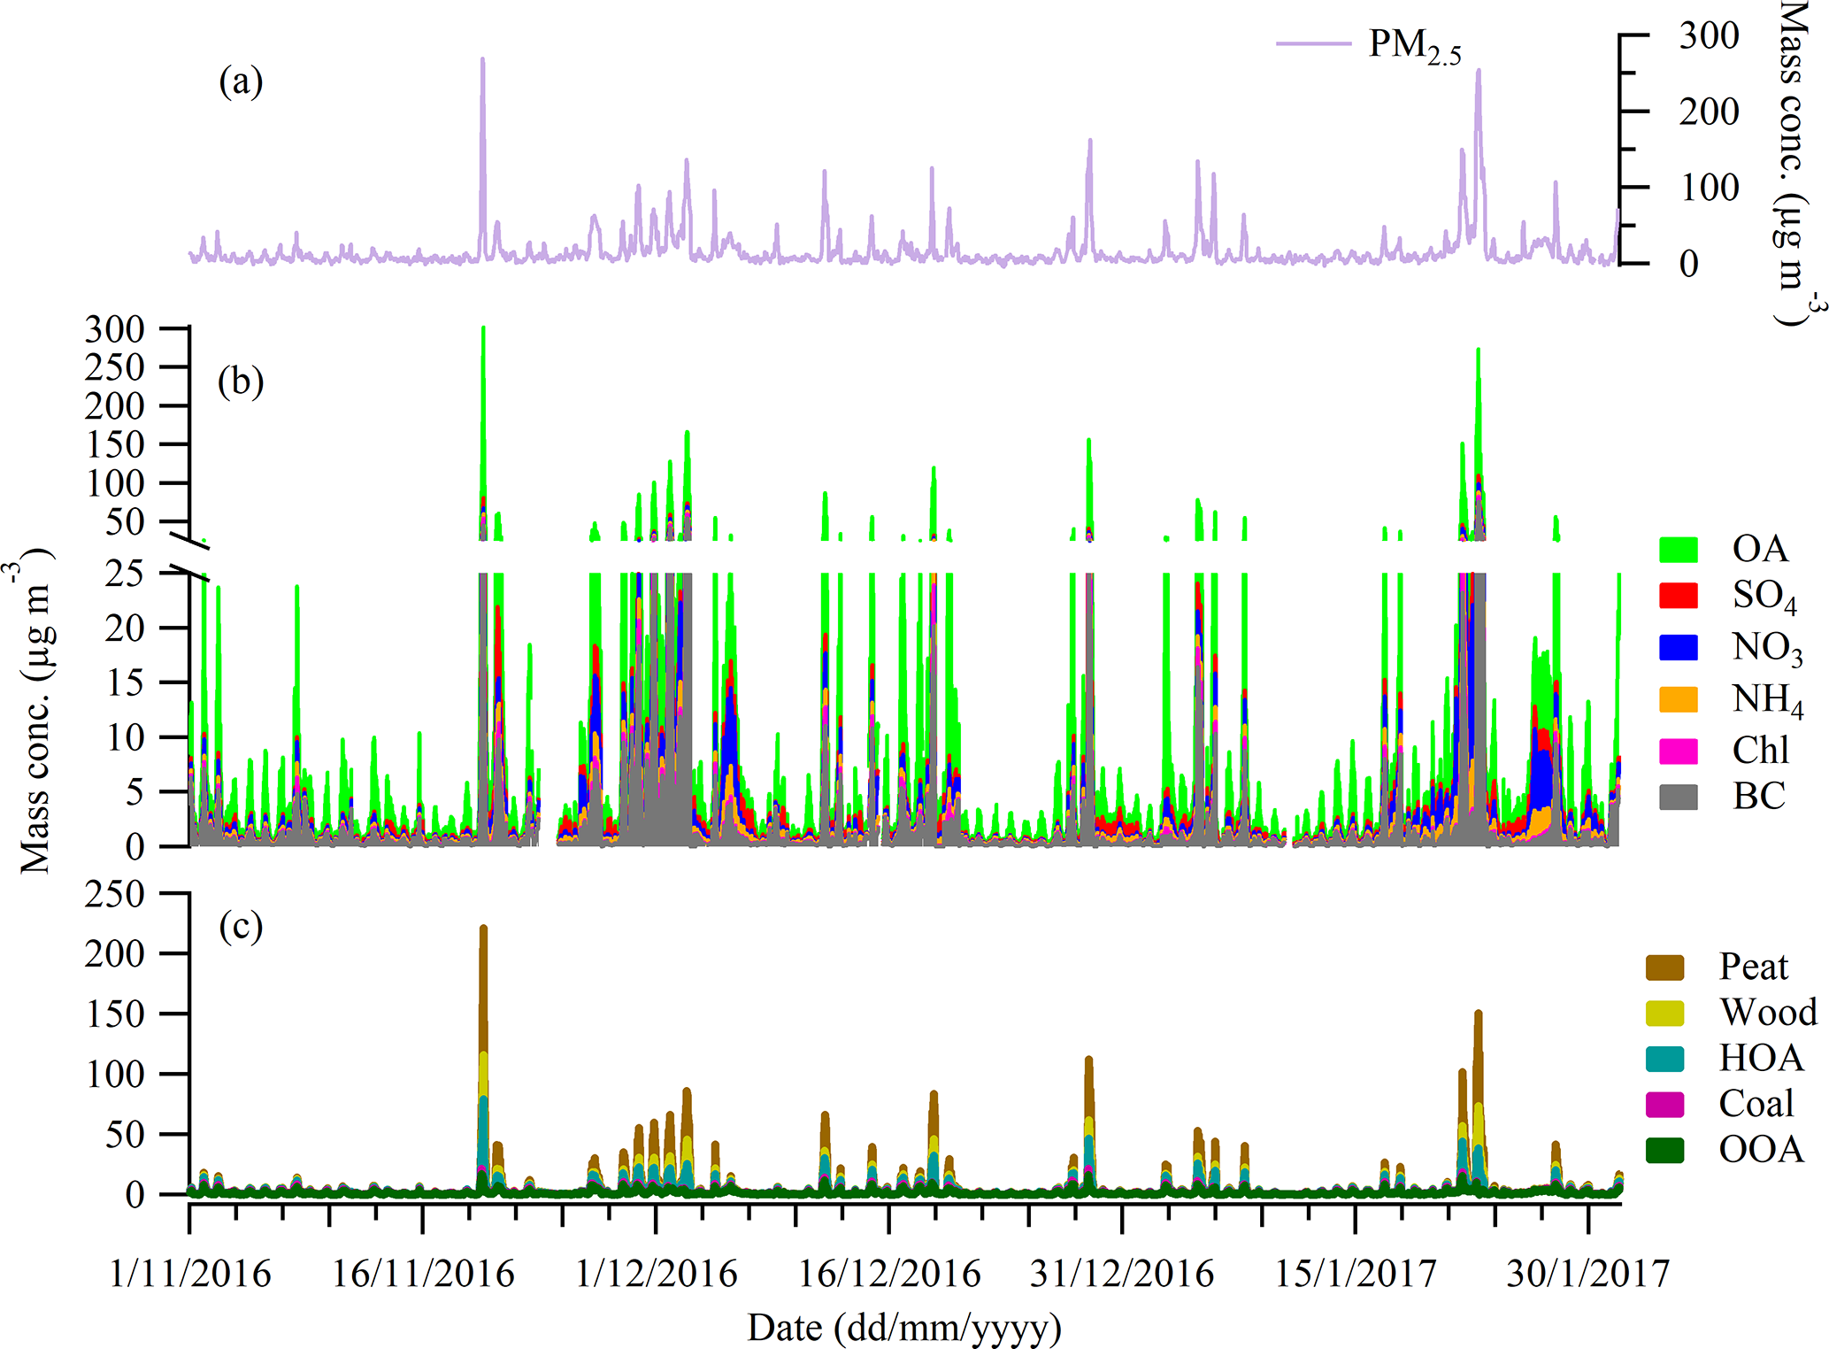Click the pink Coal legend swatch
Viewport: 1829px width, 1349px height.
tap(1664, 1104)
